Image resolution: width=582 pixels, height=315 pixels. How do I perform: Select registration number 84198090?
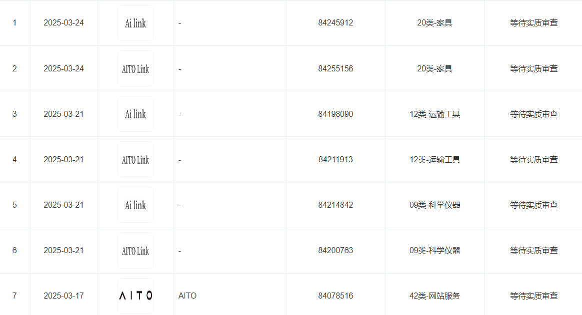pos(335,114)
